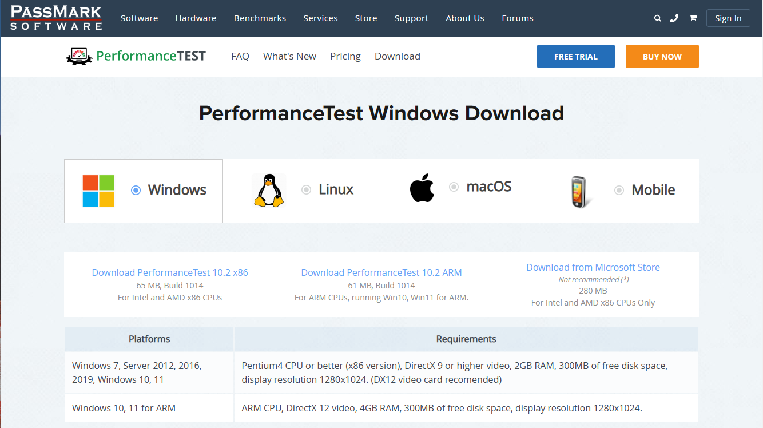Click 'For ARM CPUs, running Win10' text
This screenshot has width=763, height=428.
381,298
